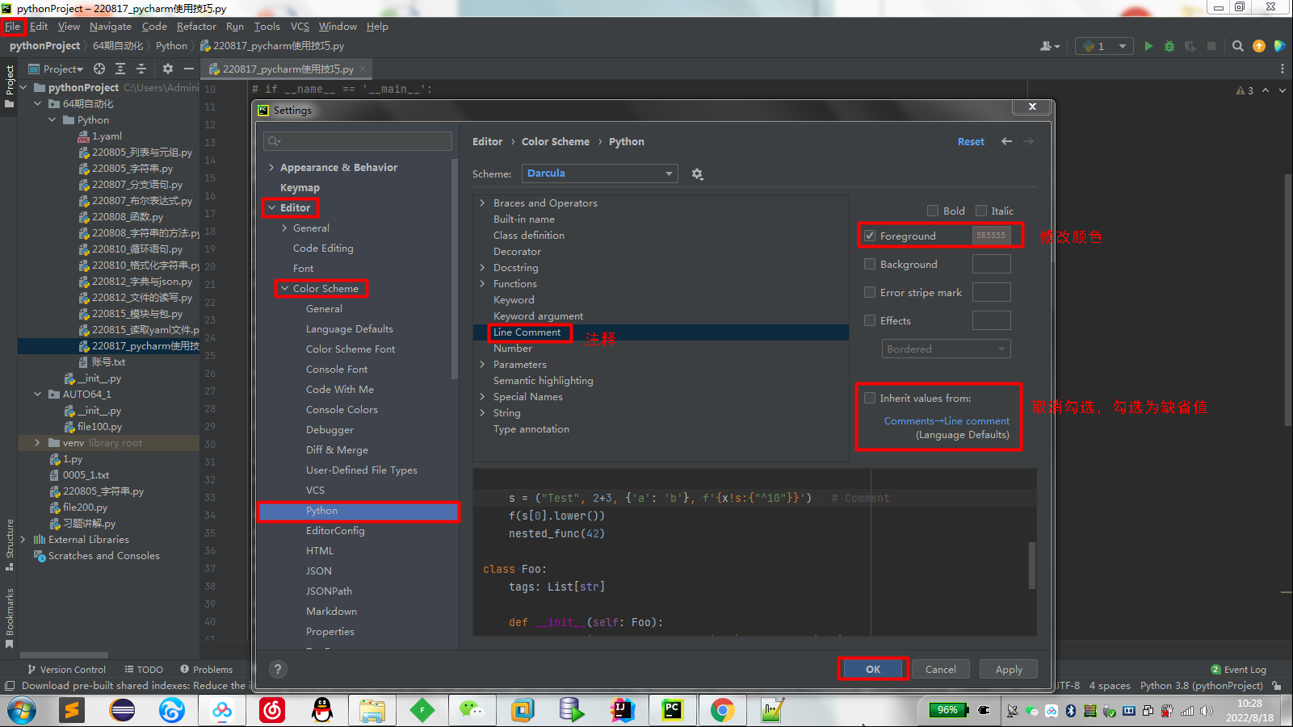
Task: Click the Settings search field
Action: click(358, 141)
